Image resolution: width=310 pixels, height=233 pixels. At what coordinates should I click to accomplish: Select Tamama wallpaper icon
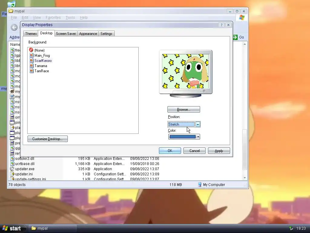31,66
